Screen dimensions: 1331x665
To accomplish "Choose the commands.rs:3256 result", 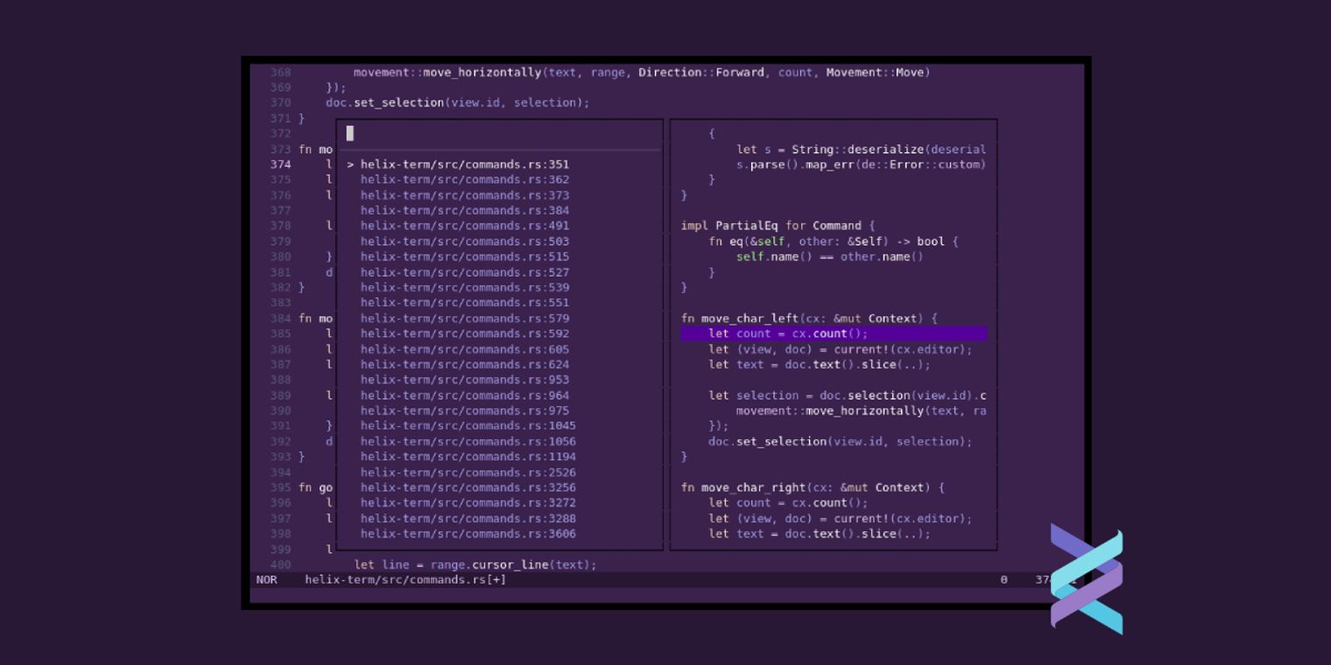I will (468, 487).
